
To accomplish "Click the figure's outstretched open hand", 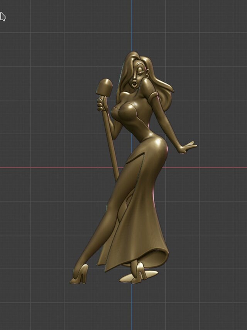I will 188,147.
